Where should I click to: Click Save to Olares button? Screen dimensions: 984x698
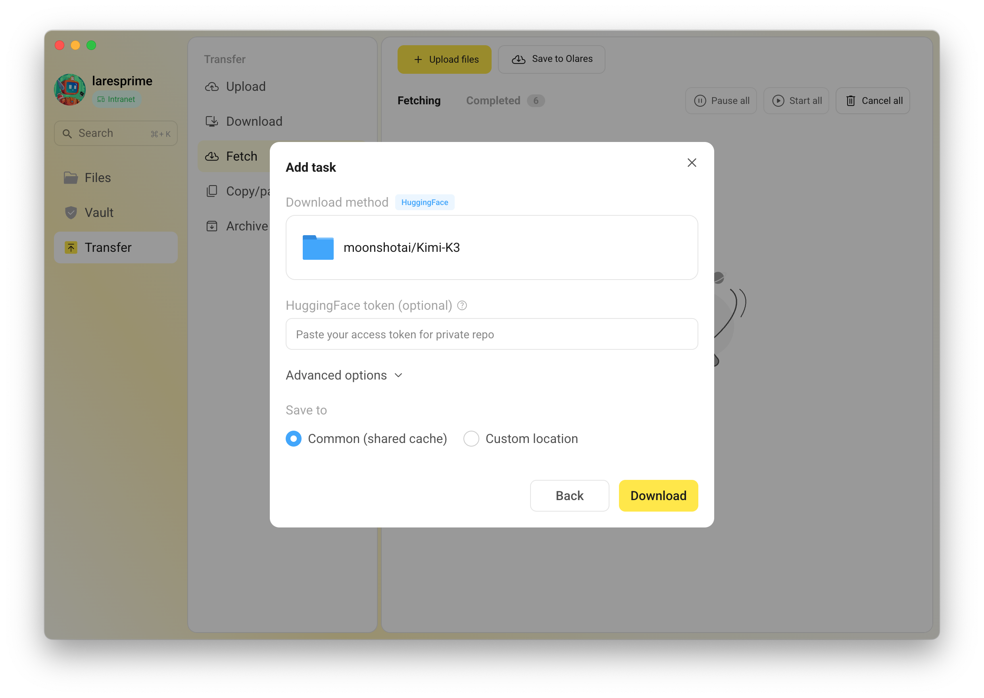point(551,59)
